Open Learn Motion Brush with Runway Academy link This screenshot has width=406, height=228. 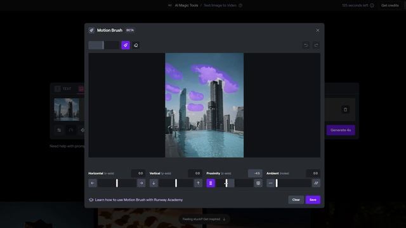tap(139, 200)
